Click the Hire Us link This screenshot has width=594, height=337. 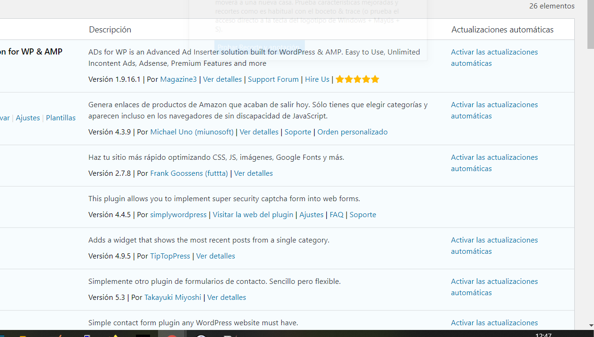pos(317,79)
